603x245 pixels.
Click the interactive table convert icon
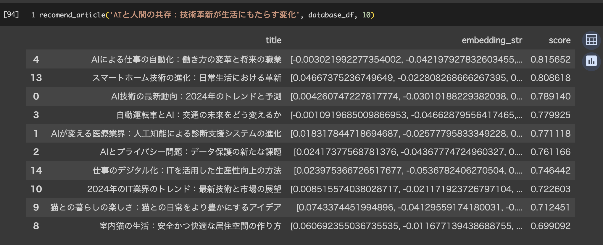[x=591, y=40]
